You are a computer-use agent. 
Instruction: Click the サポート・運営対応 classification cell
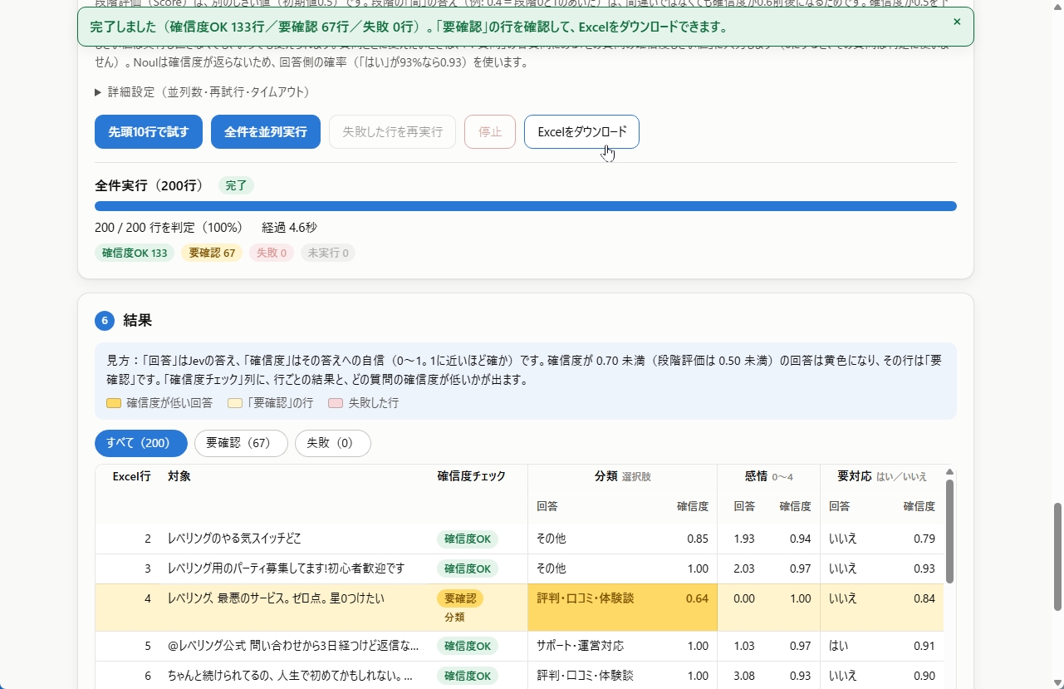[x=580, y=646]
